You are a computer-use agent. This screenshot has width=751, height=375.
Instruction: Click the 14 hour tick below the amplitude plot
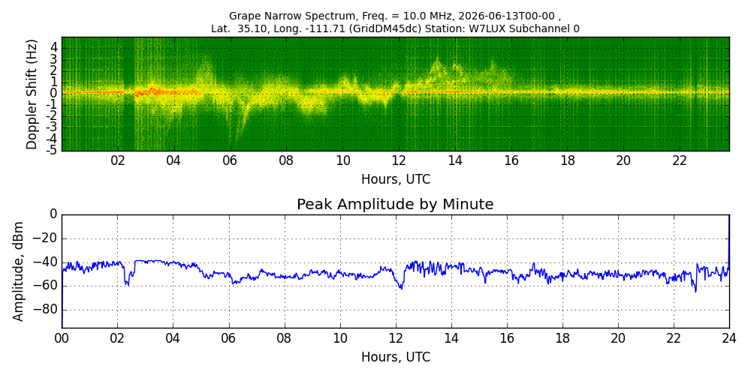451,338
